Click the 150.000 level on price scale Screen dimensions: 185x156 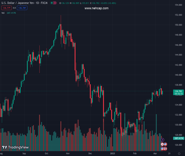(178, 25)
